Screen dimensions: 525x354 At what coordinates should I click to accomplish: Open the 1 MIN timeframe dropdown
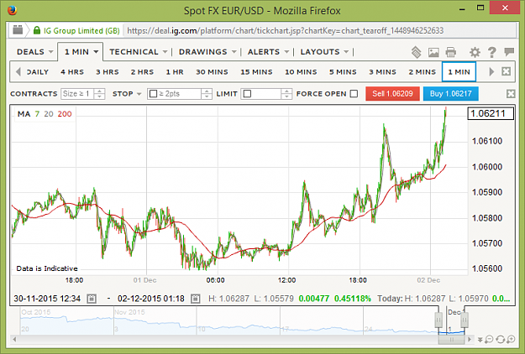[81, 52]
